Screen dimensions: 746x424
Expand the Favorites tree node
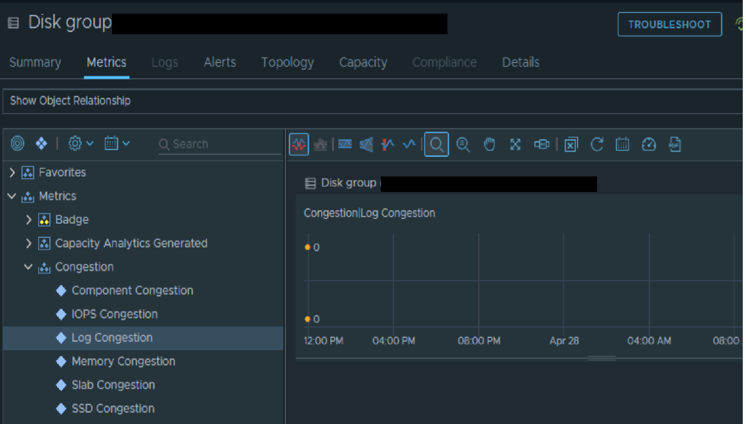(12, 173)
